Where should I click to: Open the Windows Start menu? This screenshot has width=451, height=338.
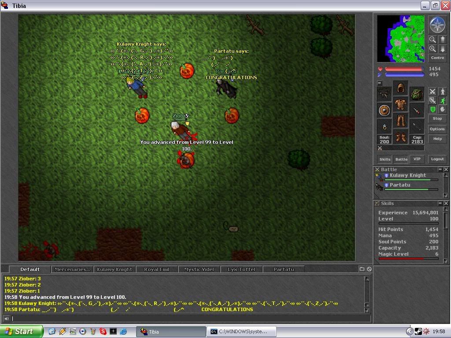coord(22,331)
